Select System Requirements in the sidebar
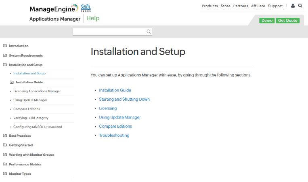 (26, 55)
